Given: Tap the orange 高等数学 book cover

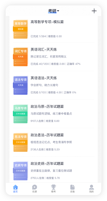Looking at the screenshot, I should pyautogui.click(x=20, y=29).
